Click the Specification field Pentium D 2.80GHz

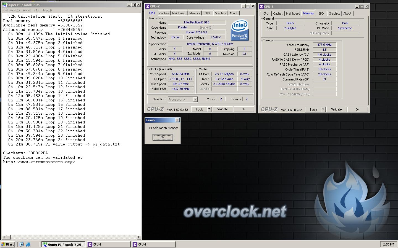210,44
